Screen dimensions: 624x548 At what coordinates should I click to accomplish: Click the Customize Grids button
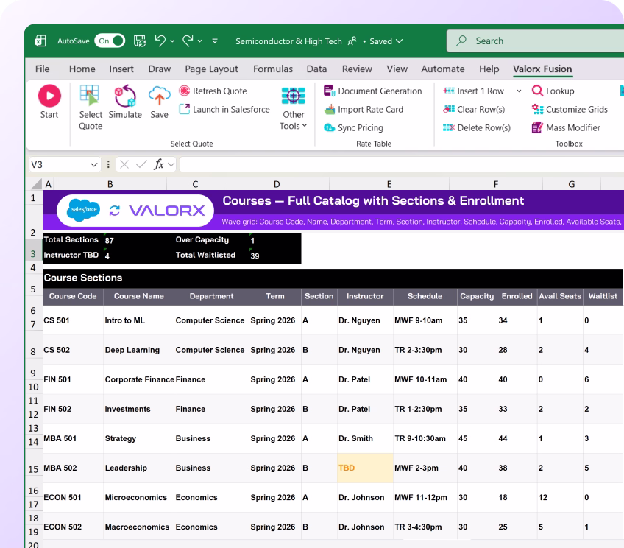point(570,109)
